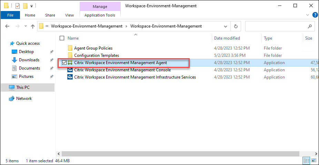Select the Configuration Templates folder
Viewport: 319px width, 165px height.
[x=96, y=55]
